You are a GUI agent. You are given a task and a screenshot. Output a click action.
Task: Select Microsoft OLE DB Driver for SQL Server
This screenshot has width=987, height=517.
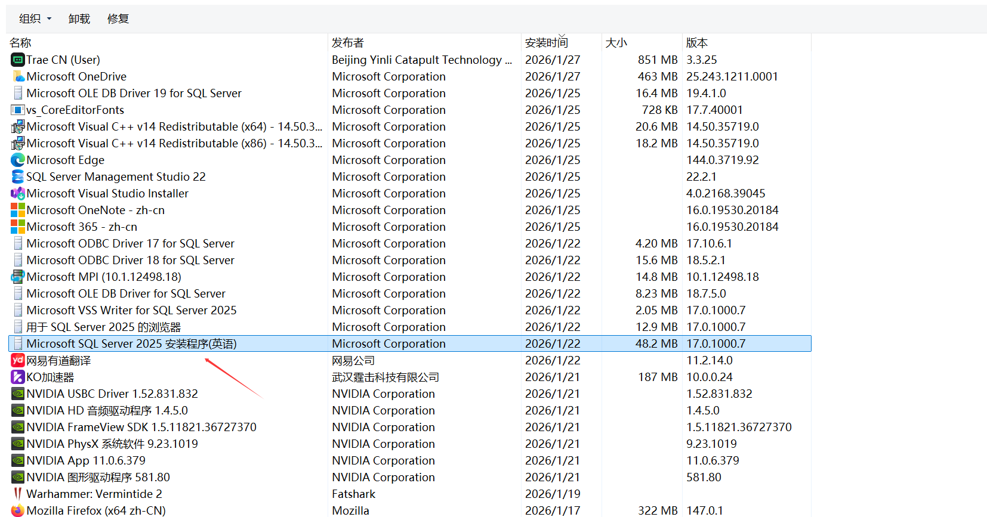coord(126,293)
